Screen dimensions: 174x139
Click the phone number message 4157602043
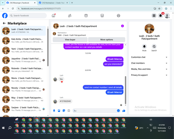(65, 101)
